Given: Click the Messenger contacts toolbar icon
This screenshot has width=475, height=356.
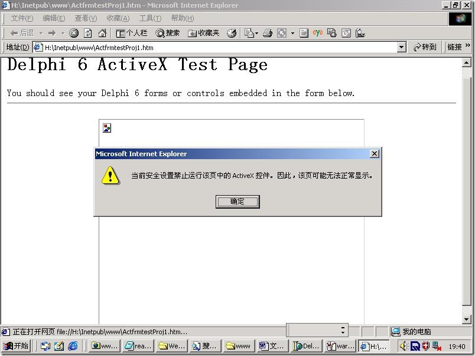Looking at the screenshot, I should [x=332, y=33].
